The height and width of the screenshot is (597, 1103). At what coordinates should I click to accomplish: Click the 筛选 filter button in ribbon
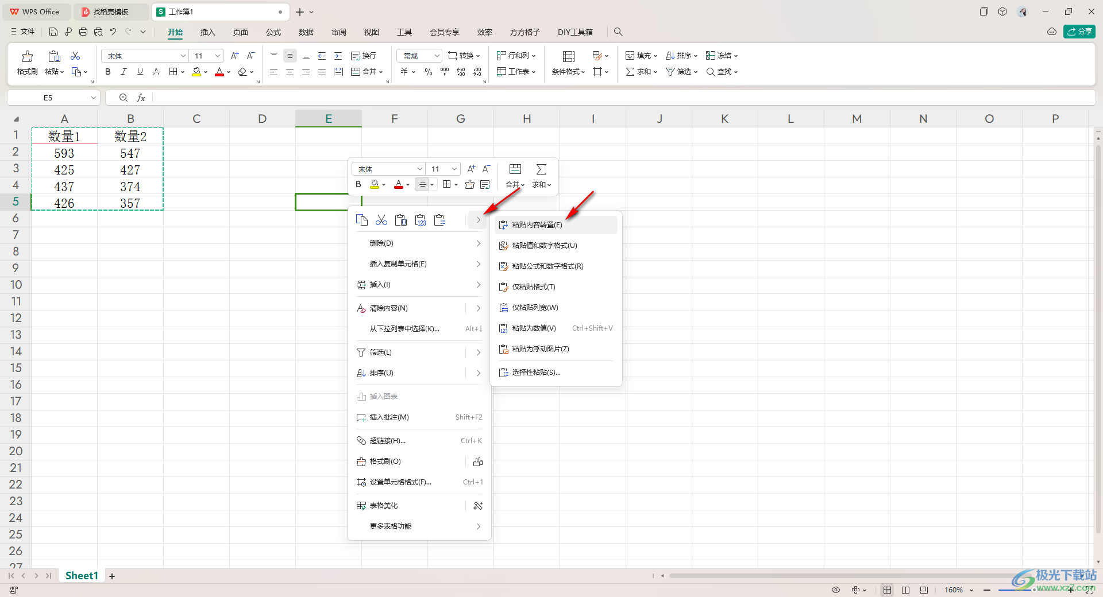pyautogui.click(x=681, y=72)
